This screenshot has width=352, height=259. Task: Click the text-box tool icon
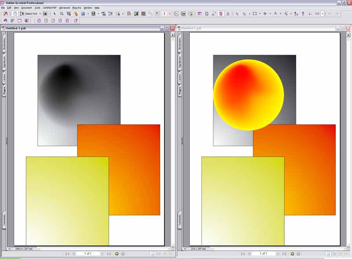click(110, 14)
